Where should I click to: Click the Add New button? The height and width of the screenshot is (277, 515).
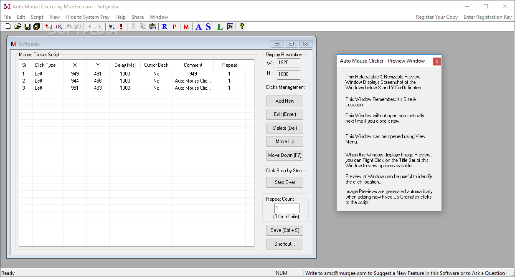tap(285, 101)
